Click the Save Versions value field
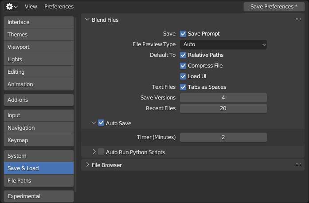309x203 pixels. pos(223,98)
